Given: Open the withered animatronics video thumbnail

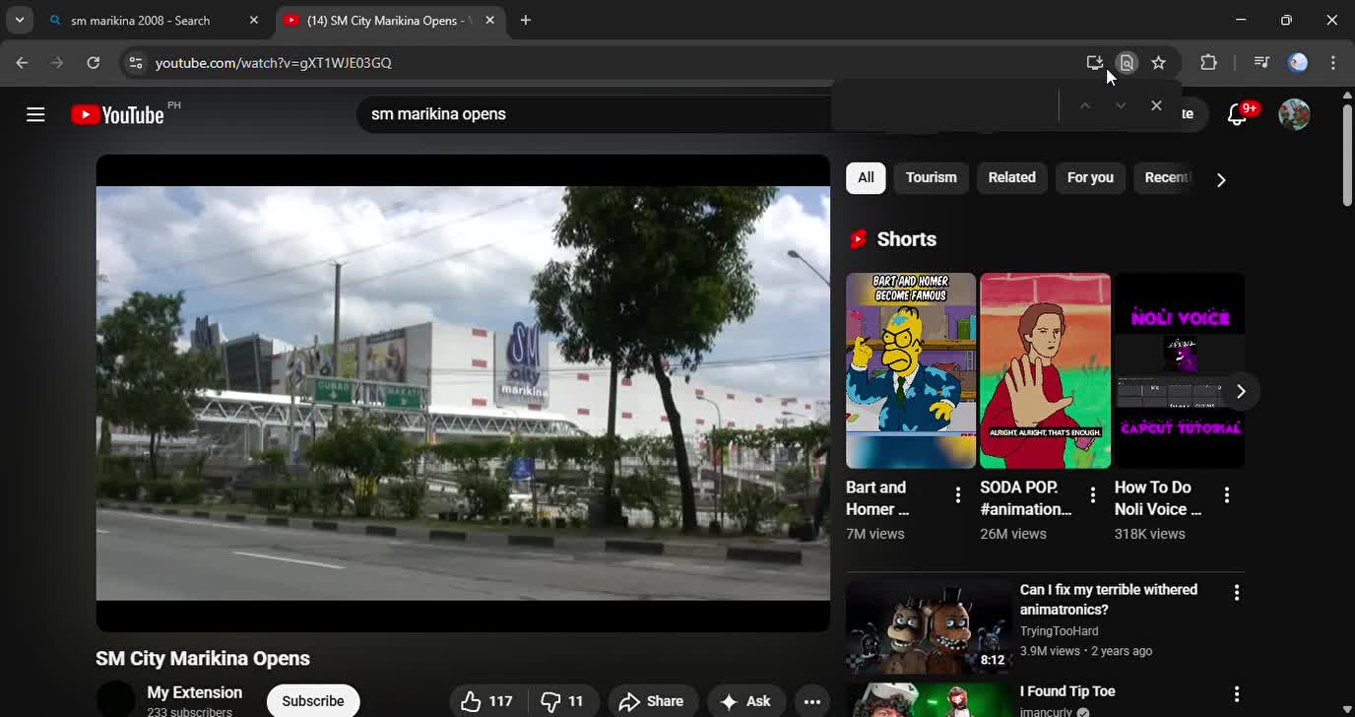Looking at the screenshot, I should pos(929,627).
